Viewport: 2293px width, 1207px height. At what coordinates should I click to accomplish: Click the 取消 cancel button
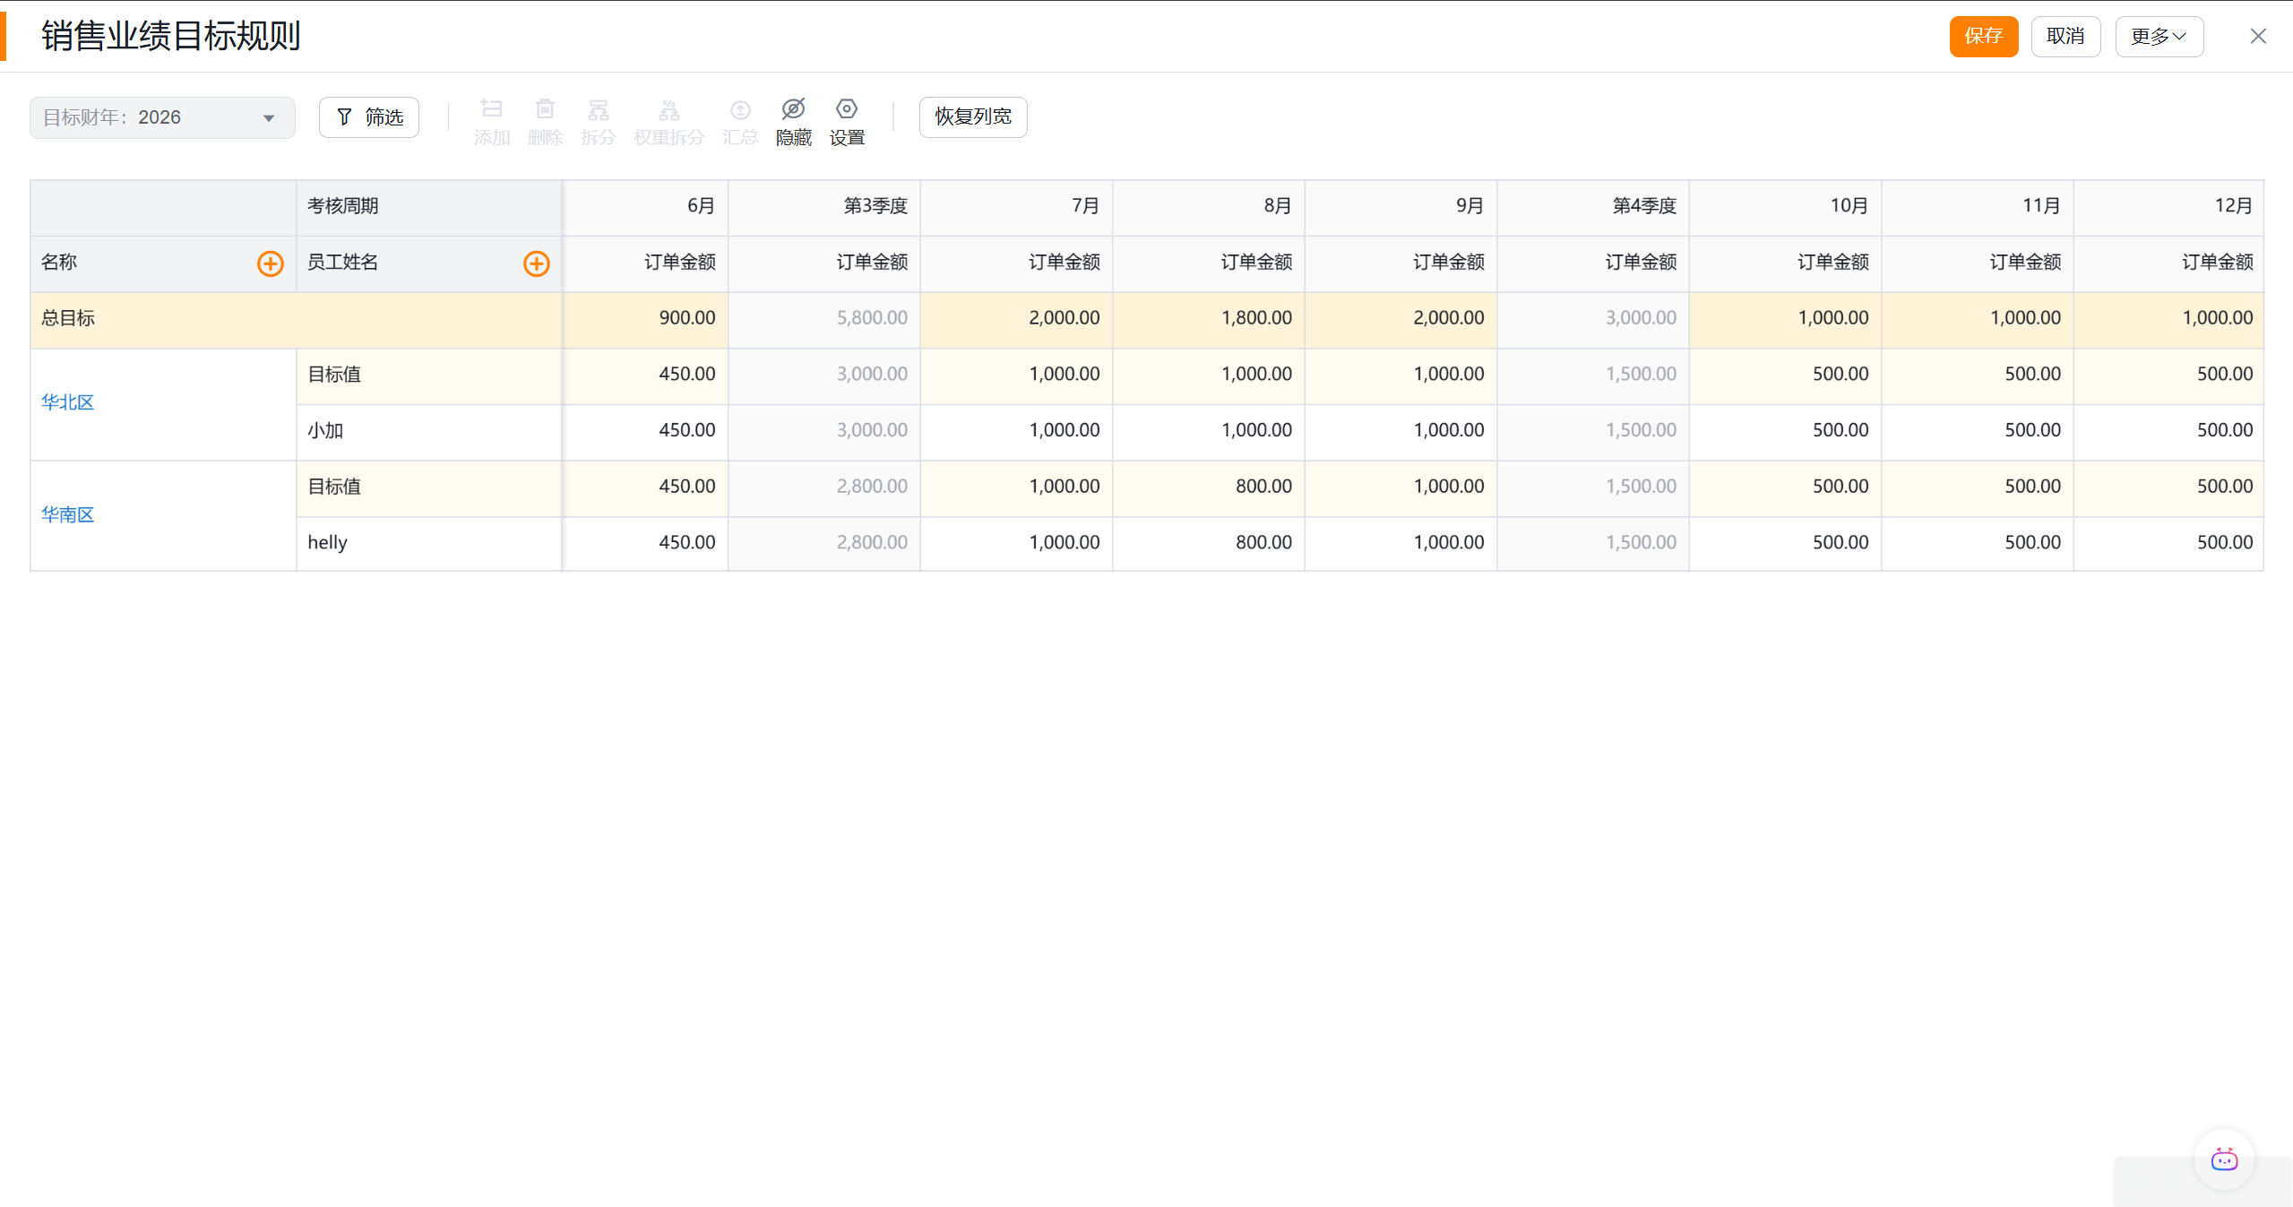click(x=2065, y=37)
